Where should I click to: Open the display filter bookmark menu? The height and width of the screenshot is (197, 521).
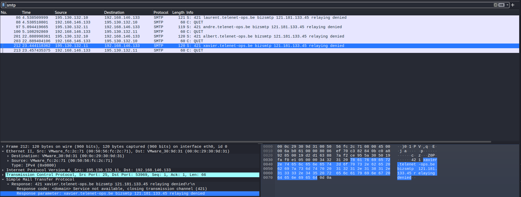coord(3,5)
